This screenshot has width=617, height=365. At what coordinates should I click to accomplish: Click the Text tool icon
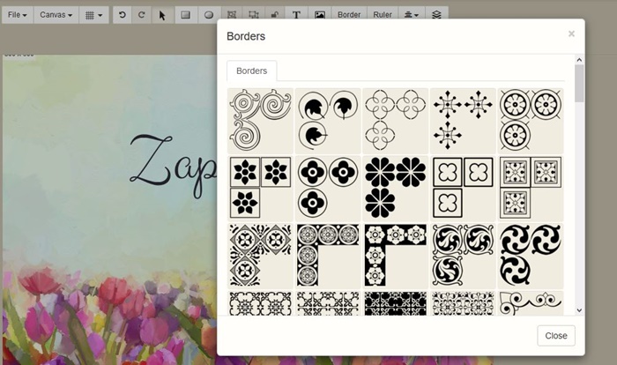(296, 15)
